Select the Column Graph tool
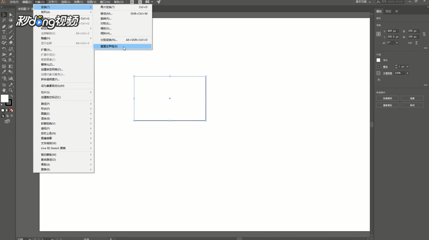The height and width of the screenshot is (240, 429). tap(11, 79)
